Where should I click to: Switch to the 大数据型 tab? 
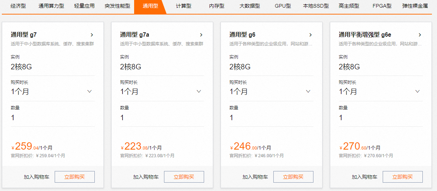pyautogui.click(x=250, y=6)
